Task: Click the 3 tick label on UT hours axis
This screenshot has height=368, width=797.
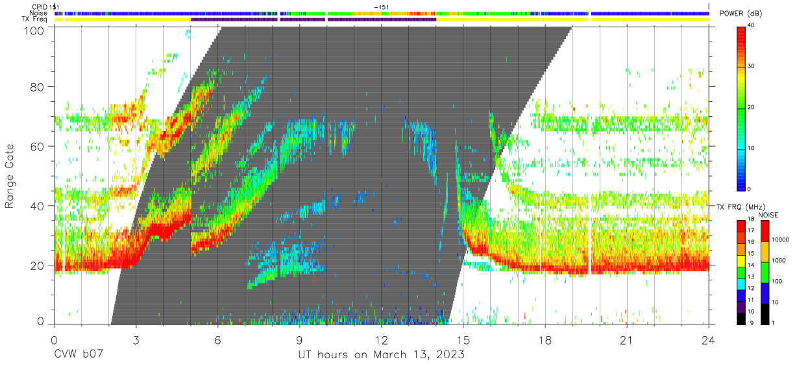Action: click(x=136, y=340)
